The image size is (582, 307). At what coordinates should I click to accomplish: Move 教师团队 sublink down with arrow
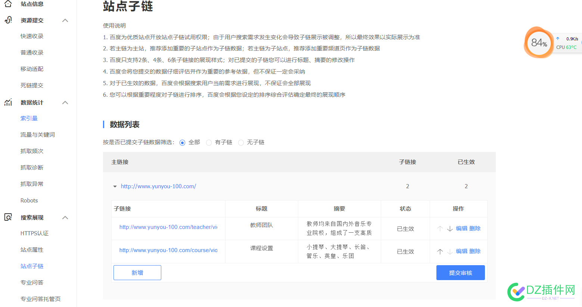click(450, 229)
